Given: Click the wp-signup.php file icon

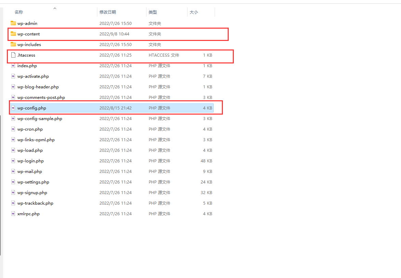Looking at the screenshot, I should (13, 193).
